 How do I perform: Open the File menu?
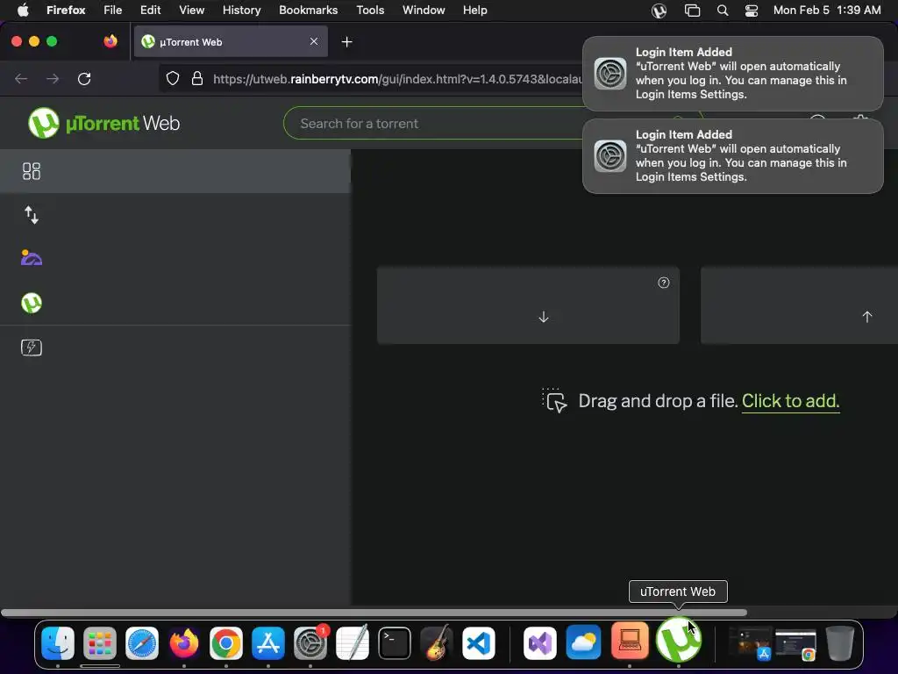[x=113, y=11]
